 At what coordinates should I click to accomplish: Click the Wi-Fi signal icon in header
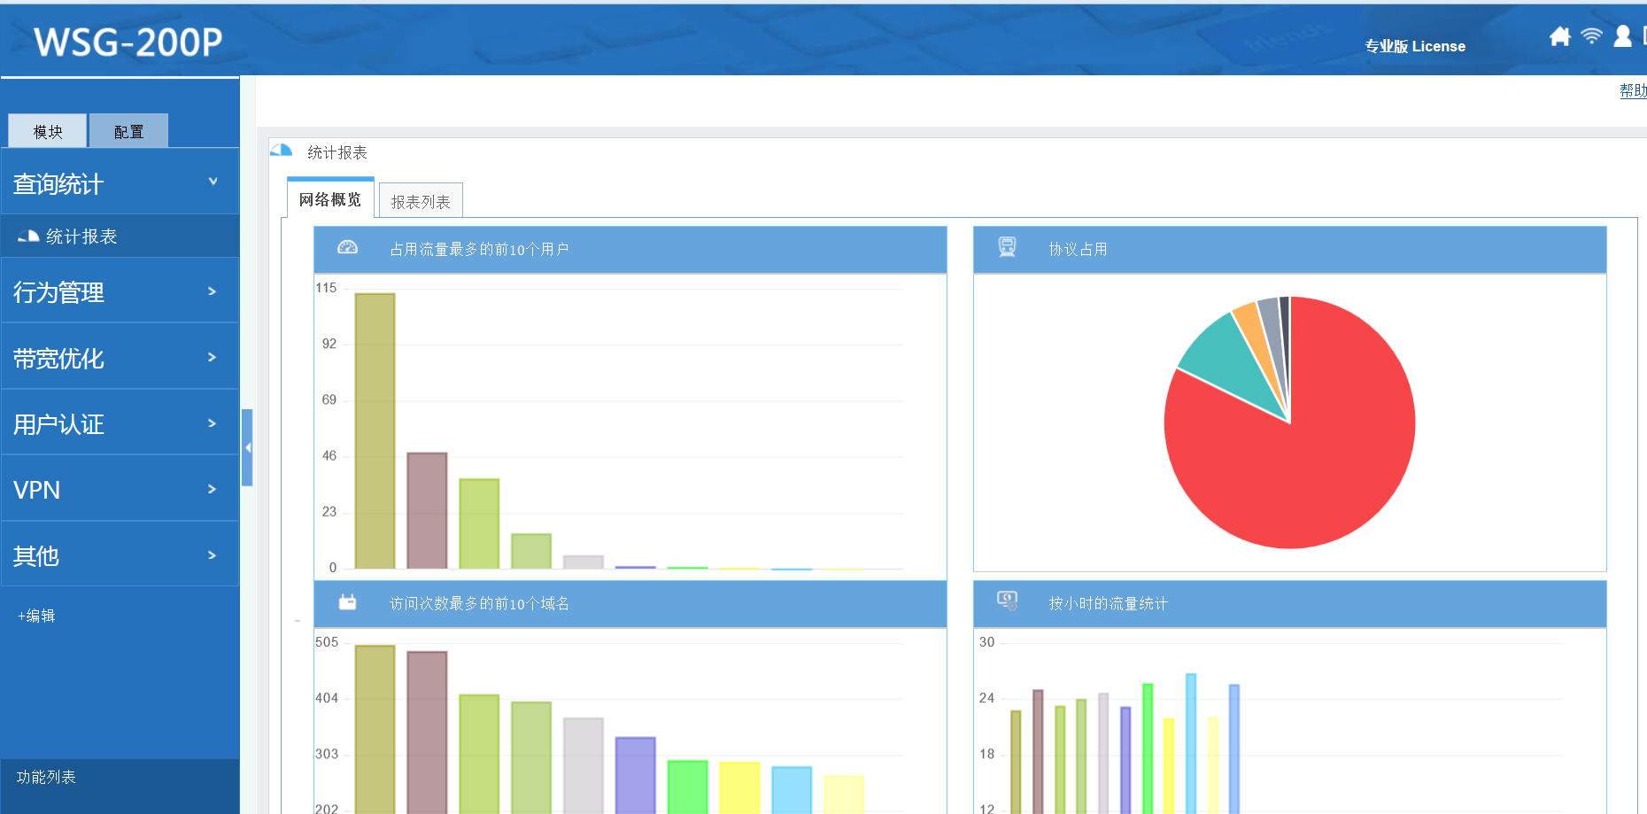pos(1591,36)
